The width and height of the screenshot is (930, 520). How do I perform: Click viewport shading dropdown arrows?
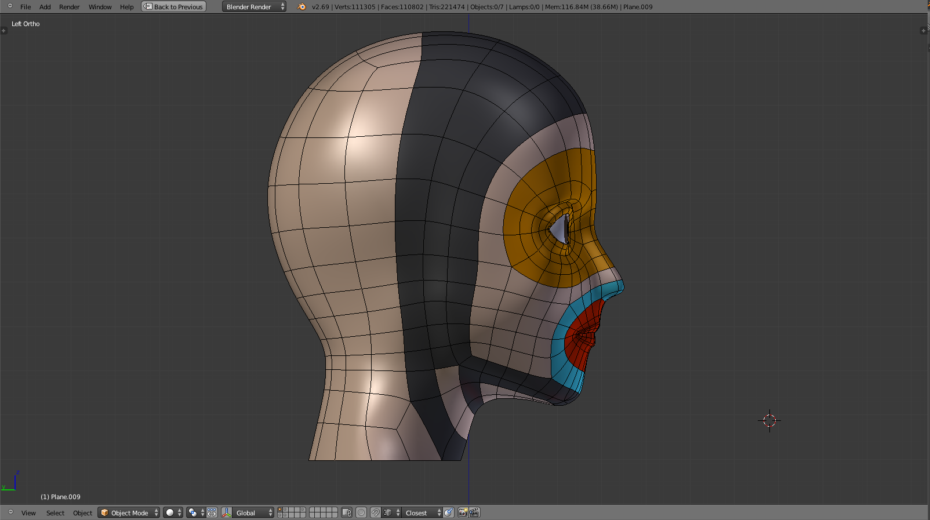(180, 512)
